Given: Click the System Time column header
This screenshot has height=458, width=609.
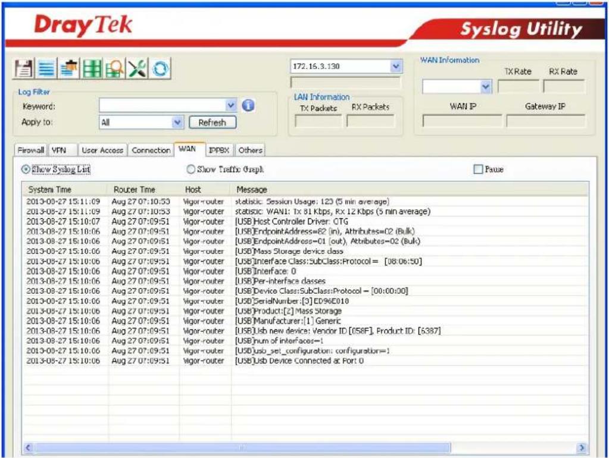Looking at the screenshot, I should pos(64,189).
